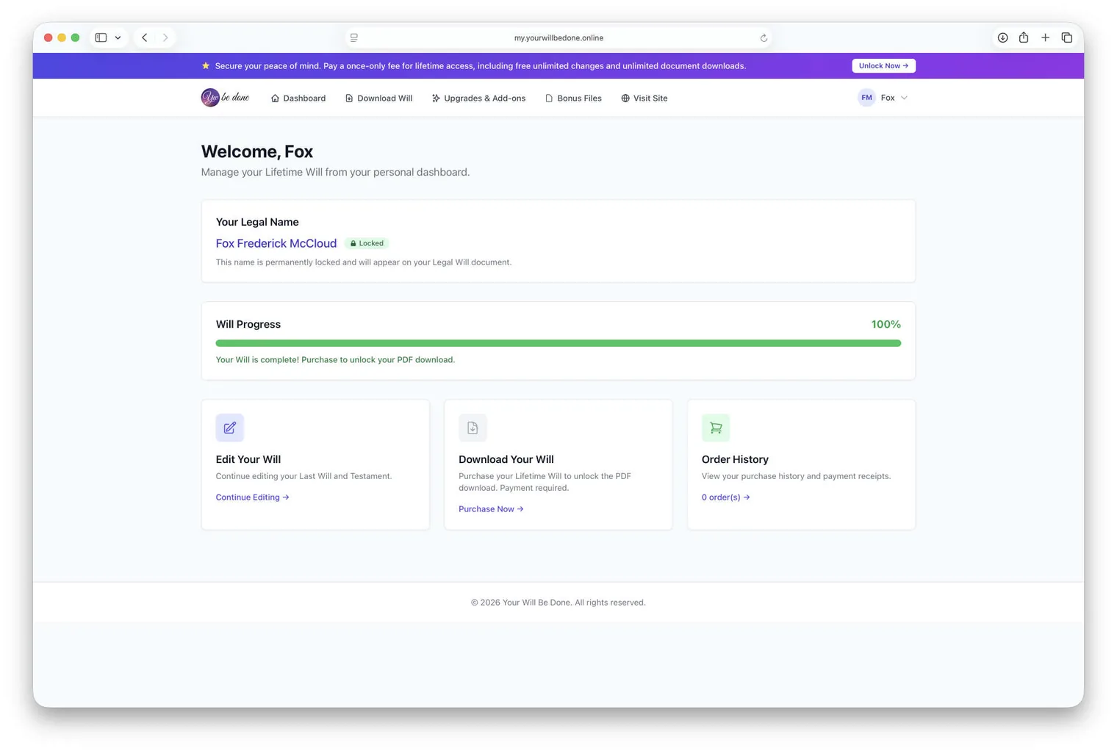Image resolution: width=1117 pixels, height=751 pixels.
Task: Click the Welcome, Fox heading
Action: click(257, 151)
